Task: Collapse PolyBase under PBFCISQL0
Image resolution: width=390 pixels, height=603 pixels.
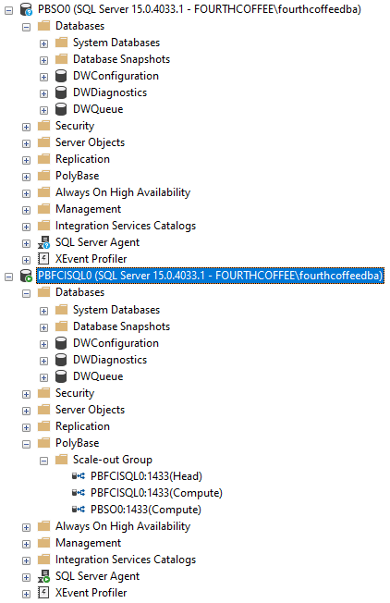Action: pos(26,444)
